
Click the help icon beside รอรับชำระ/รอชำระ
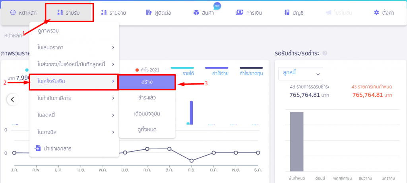click(x=325, y=54)
